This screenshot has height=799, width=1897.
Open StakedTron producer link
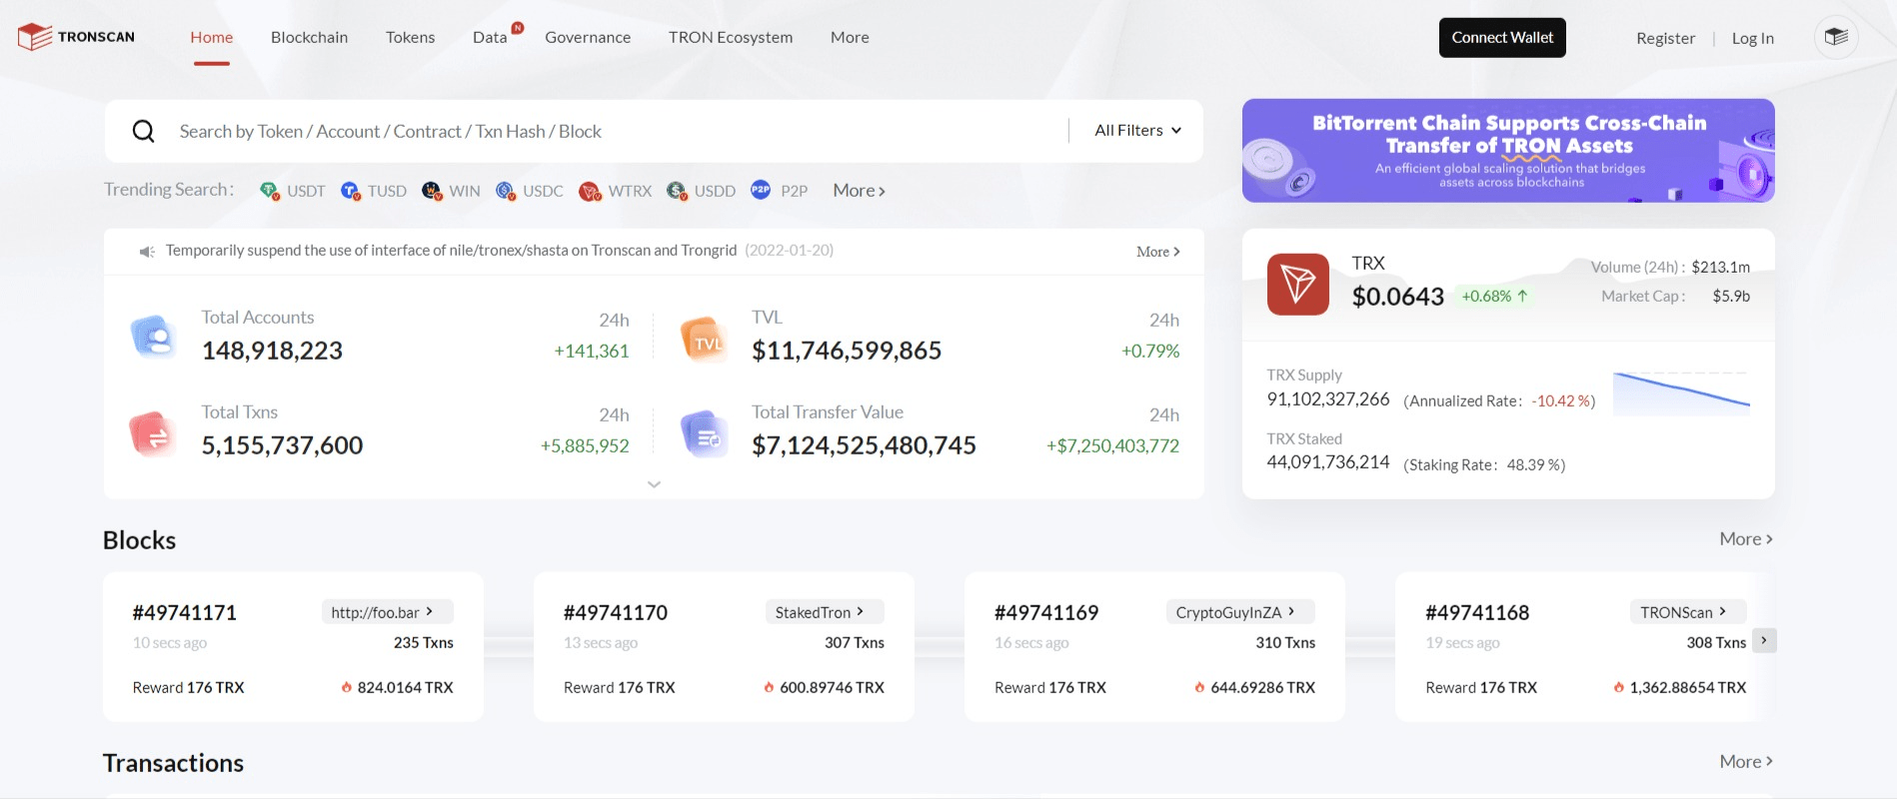pos(825,612)
